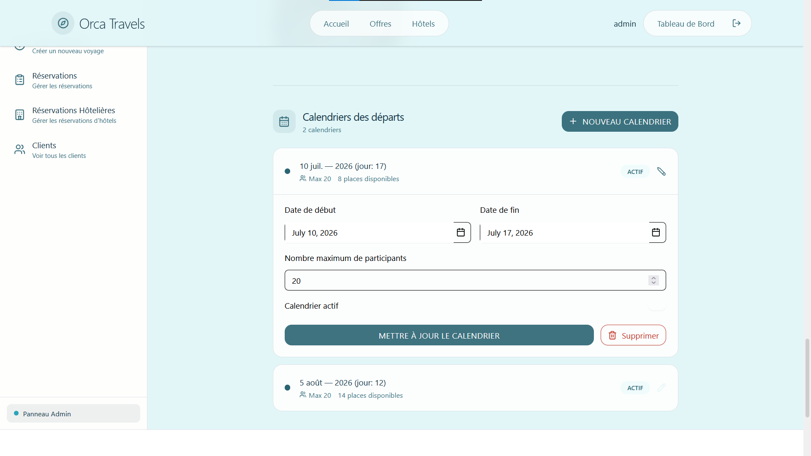Toggle the Calendrier actif switch
Screen dimensions: 811x456
coord(657,306)
